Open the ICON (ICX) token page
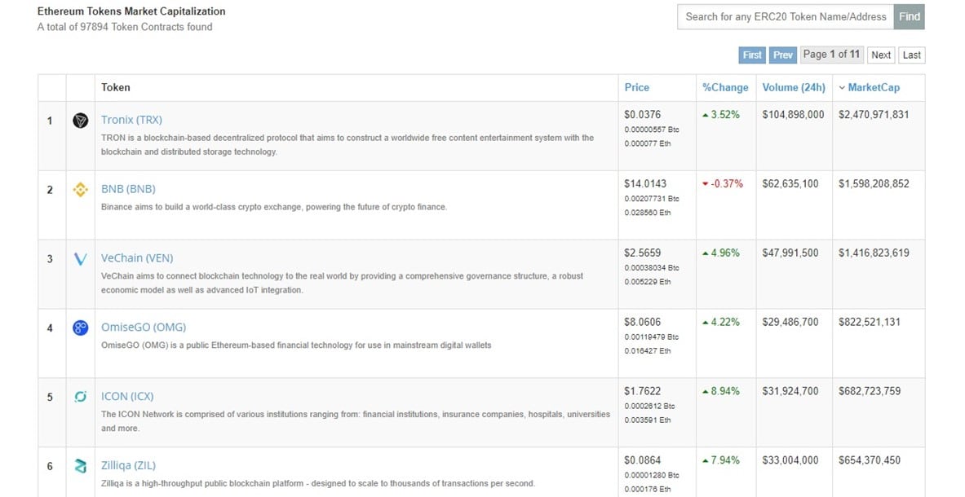 click(x=127, y=396)
